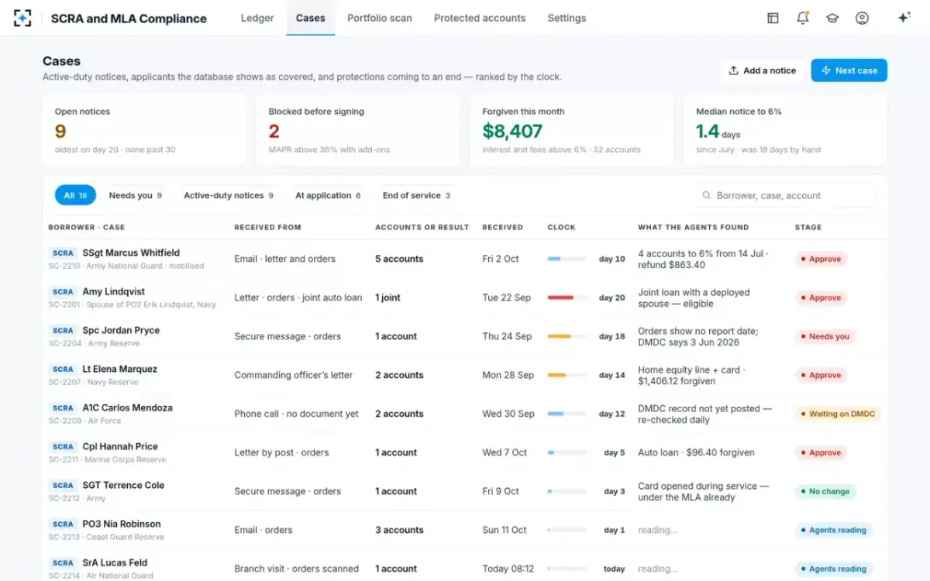Select the Cases tab
The width and height of the screenshot is (930, 581).
coord(311,18)
